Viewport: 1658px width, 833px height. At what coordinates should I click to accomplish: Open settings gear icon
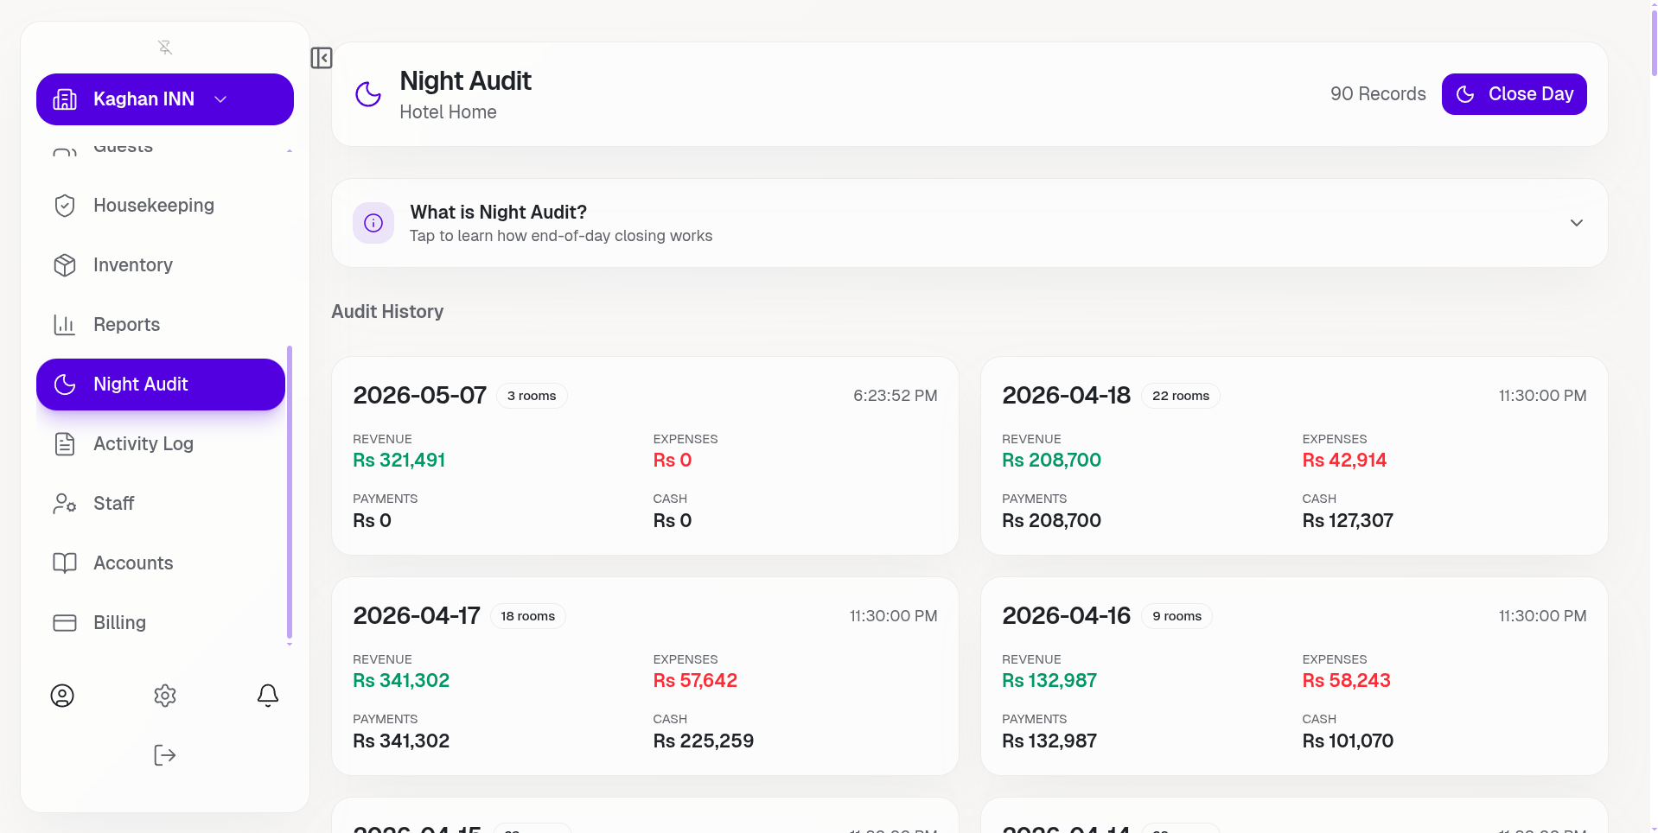coord(165,696)
